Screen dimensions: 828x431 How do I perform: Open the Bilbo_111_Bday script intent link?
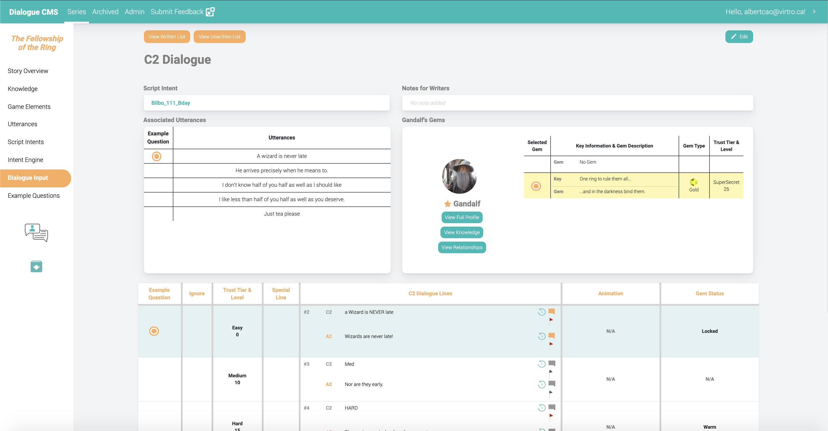[x=170, y=103]
